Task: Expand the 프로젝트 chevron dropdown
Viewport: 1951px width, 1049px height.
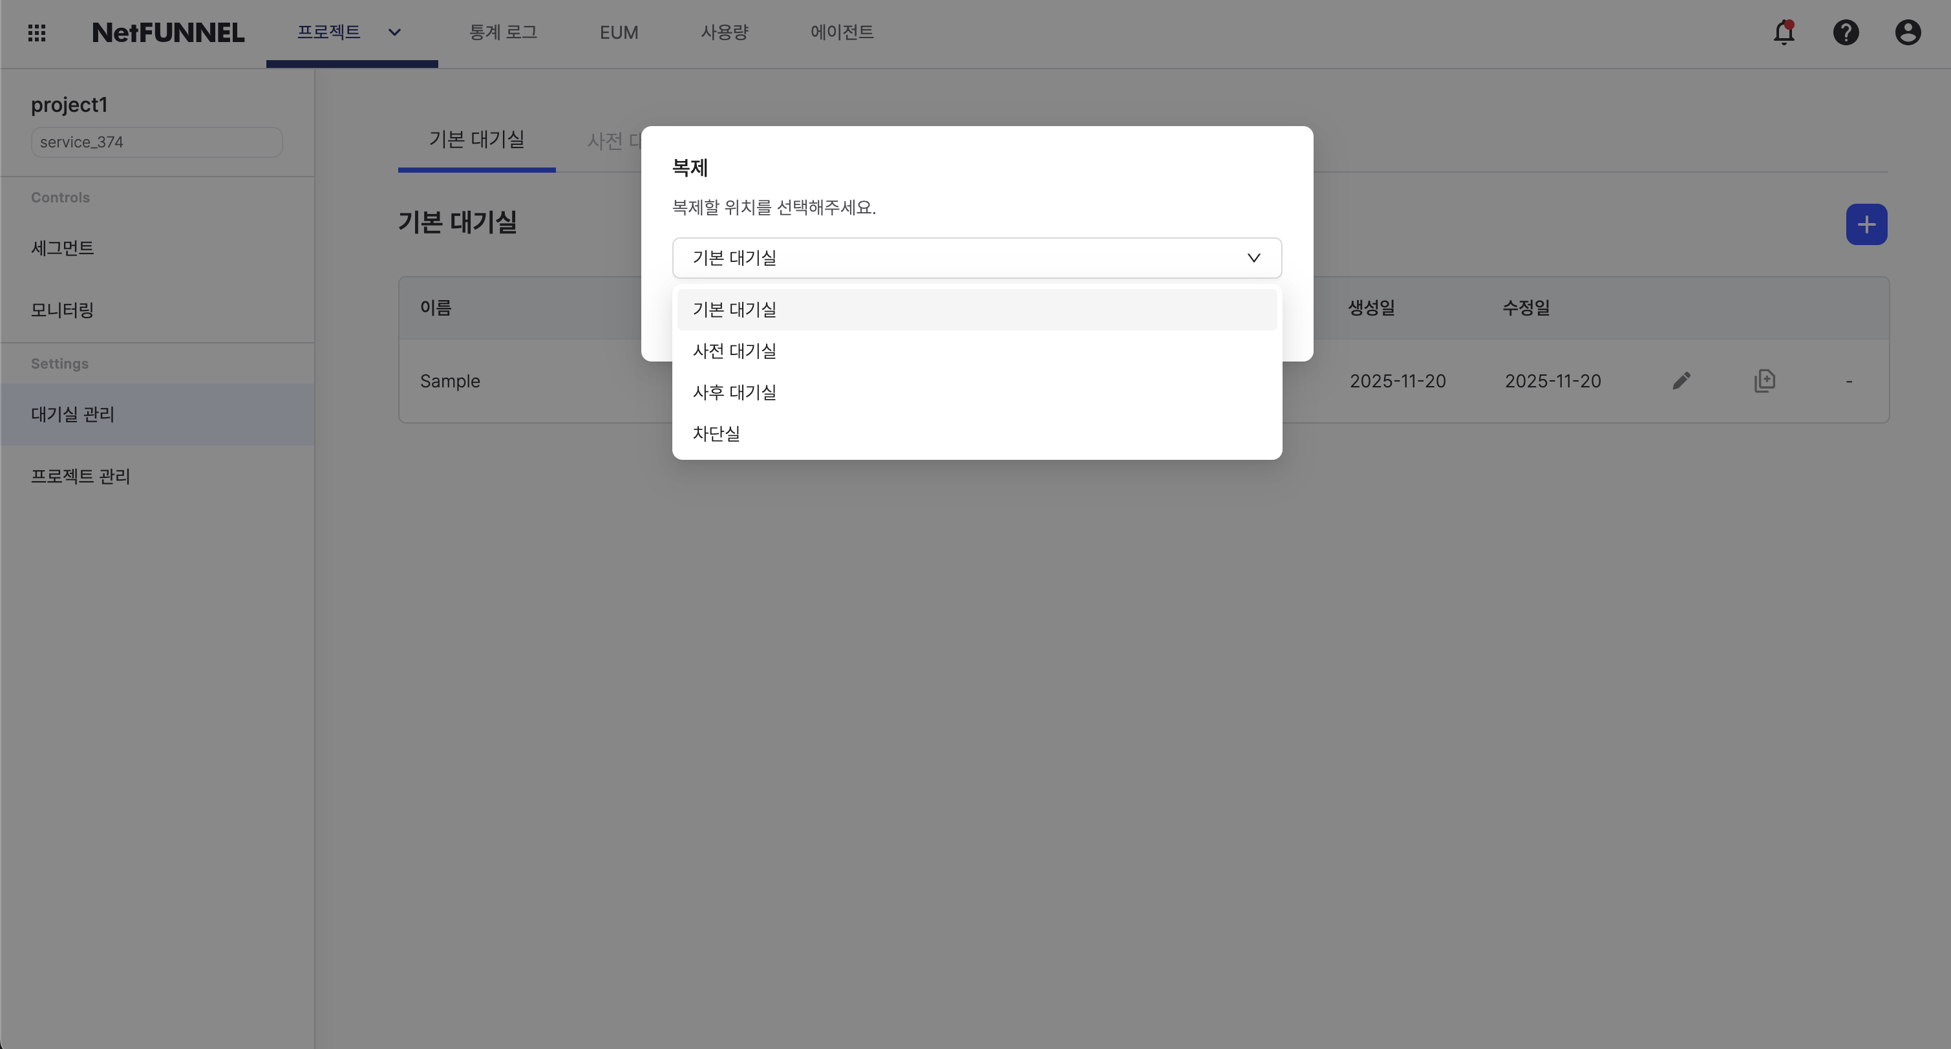Action: [x=394, y=32]
